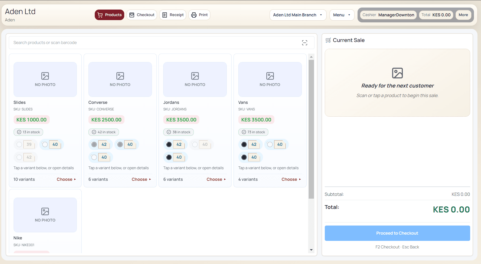Select Jordans black size 40 variant
This screenshot has height=264, width=481.
pos(175,157)
